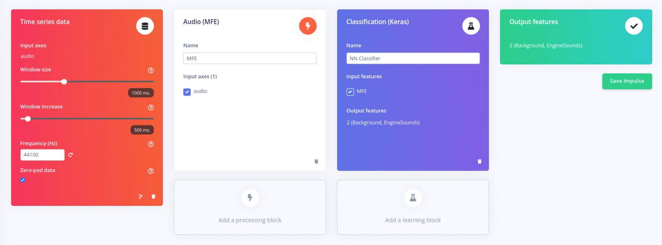Delete the Classification (Keras) block
Viewport: 662px width, 245px height.
[x=480, y=161]
